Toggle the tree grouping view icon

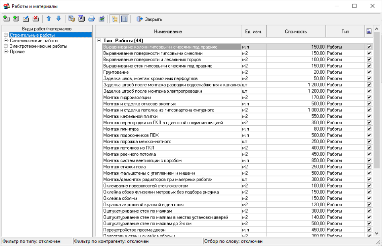pos(115,19)
